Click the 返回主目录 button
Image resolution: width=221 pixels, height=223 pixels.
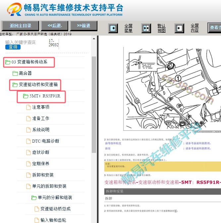(20, 26)
